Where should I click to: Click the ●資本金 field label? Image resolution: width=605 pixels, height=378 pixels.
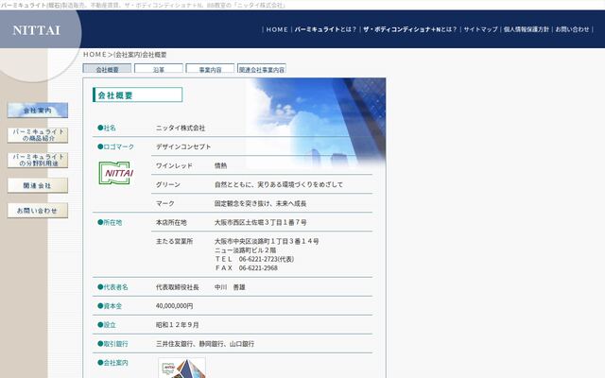[110, 306]
